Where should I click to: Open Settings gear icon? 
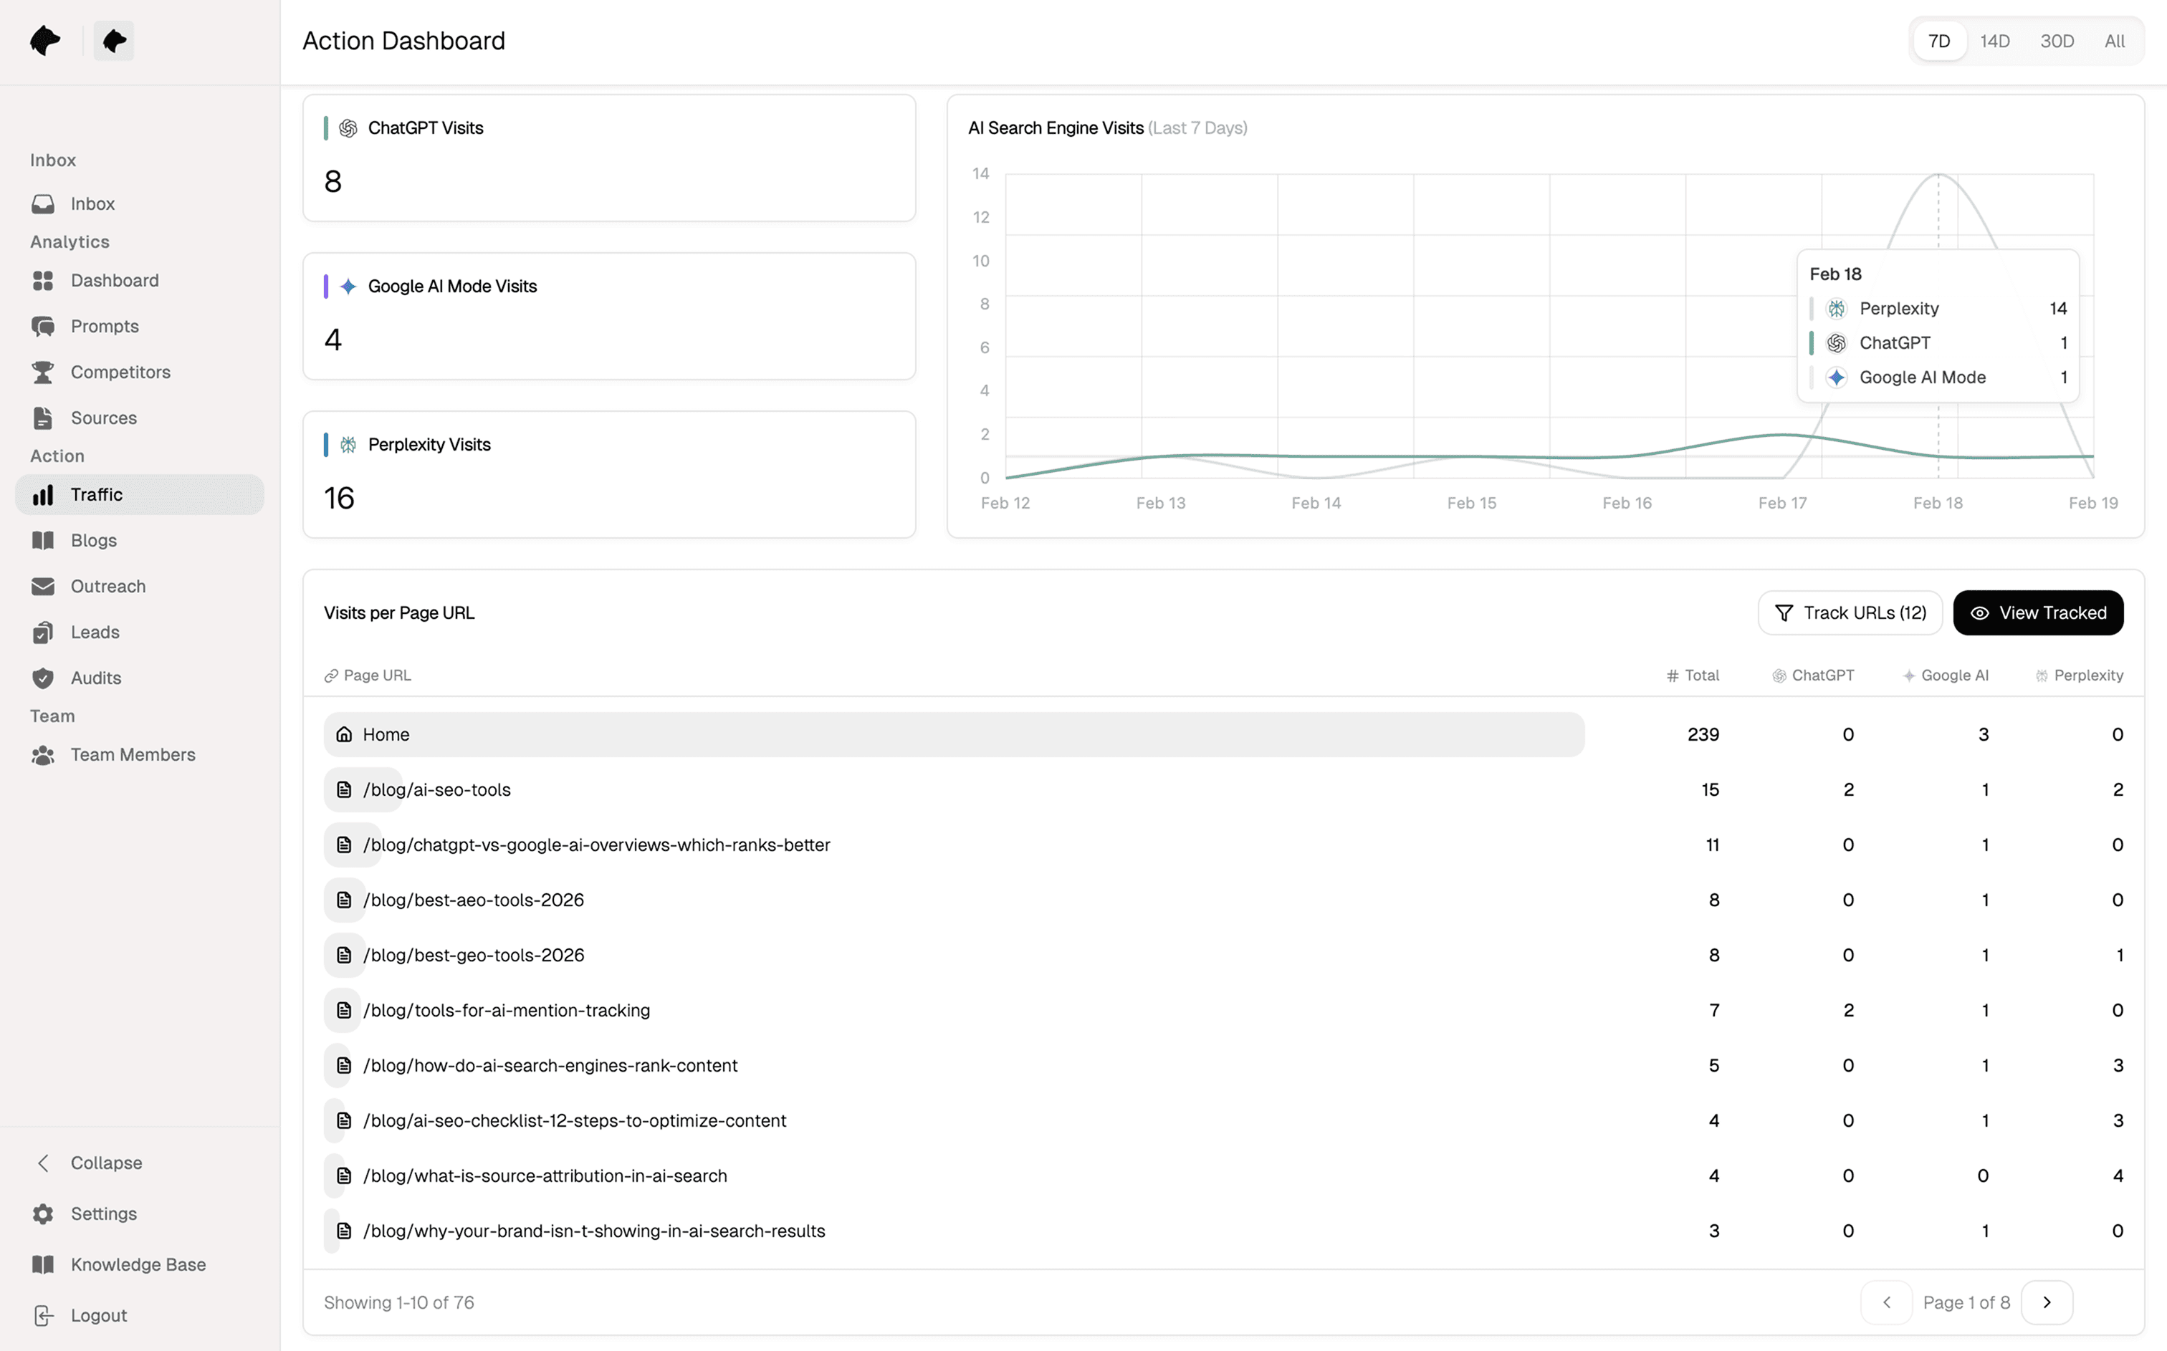click(43, 1213)
